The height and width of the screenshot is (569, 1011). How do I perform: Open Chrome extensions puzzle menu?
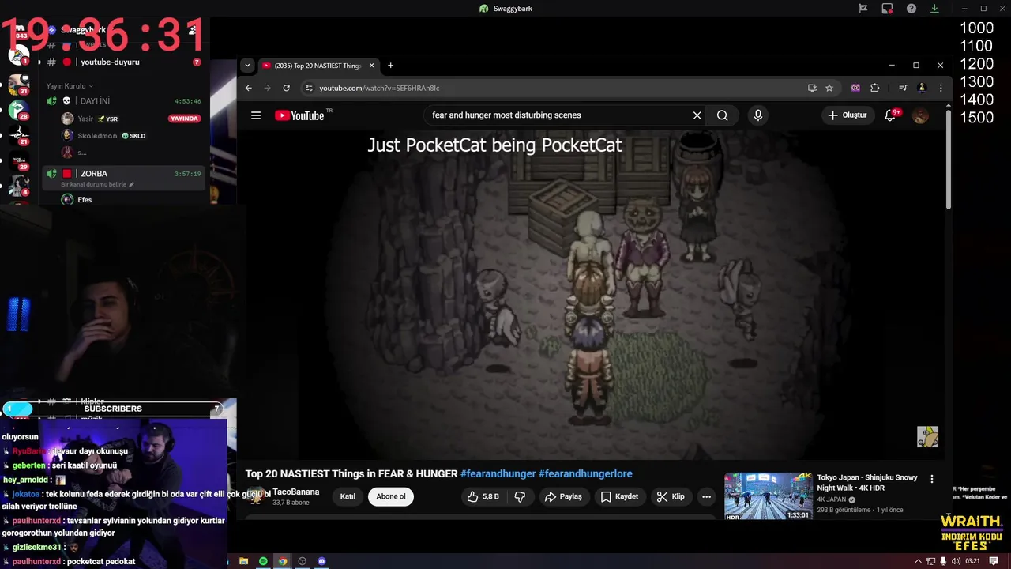pos(874,88)
